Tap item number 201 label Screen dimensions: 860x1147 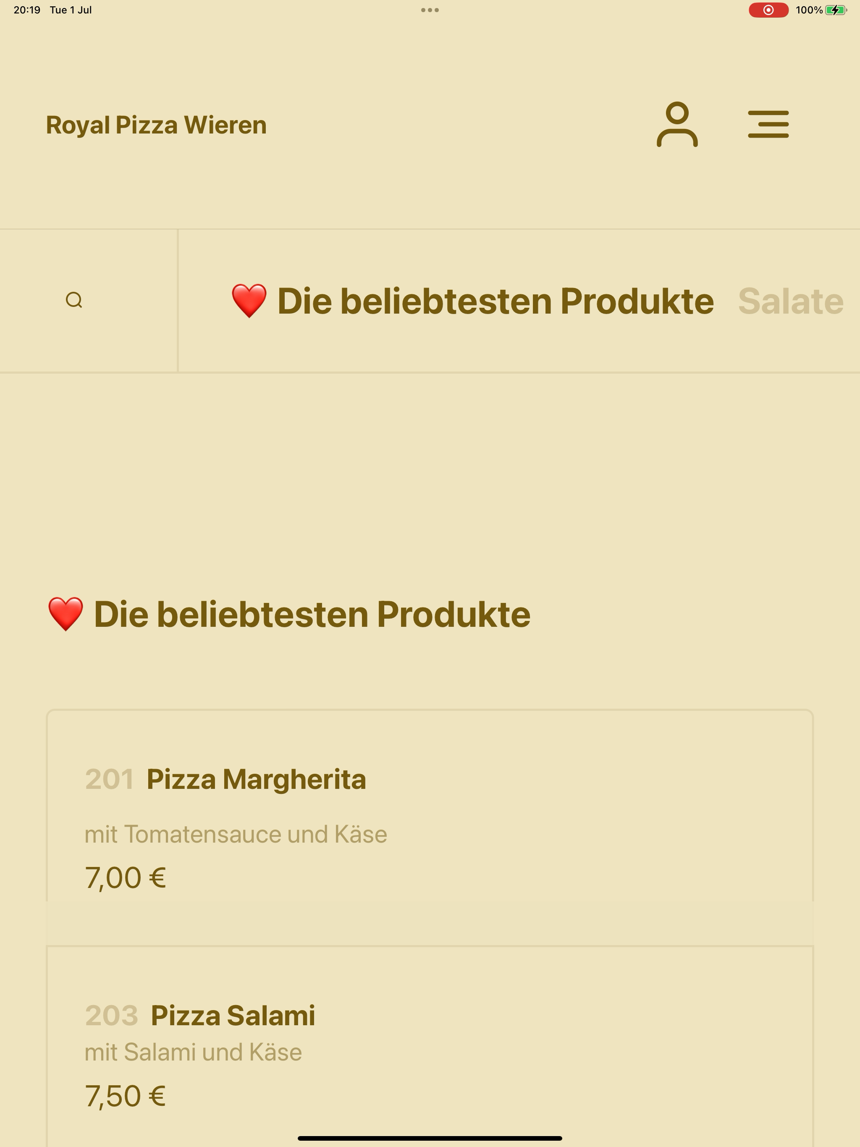point(110,779)
